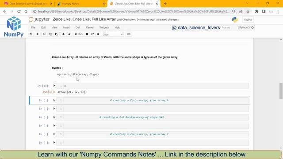Click the scrollbar down arrow
283x159 pixels.
(x=281, y=148)
